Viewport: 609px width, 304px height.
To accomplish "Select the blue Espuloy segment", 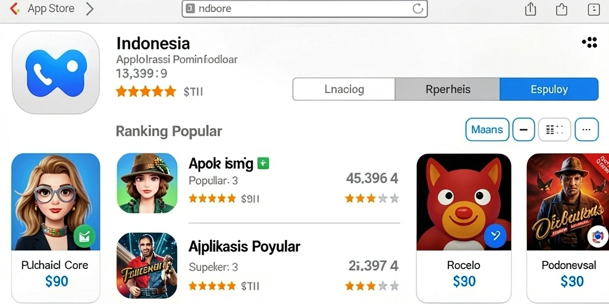I will (x=549, y=89).
